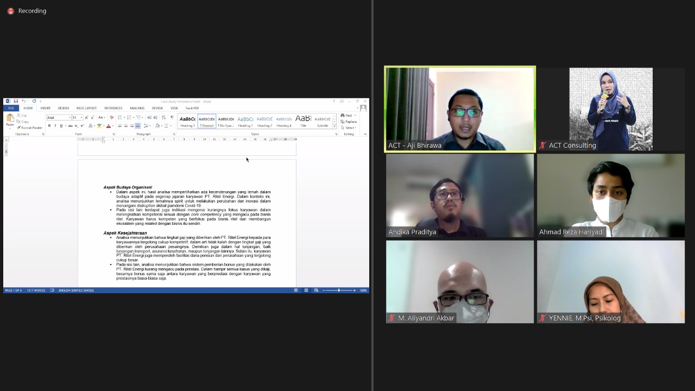Screen dimensions: 695x391
Task: Open the INSERT ribbon tab
Action: pyautogui.click(x=46, y=108)
